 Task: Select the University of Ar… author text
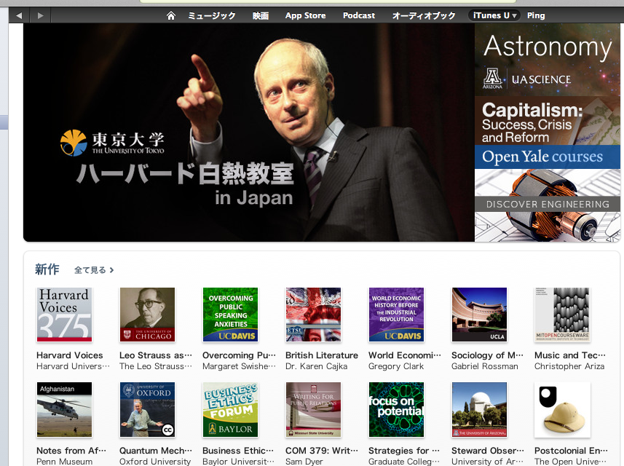click(x=488, y=461)
